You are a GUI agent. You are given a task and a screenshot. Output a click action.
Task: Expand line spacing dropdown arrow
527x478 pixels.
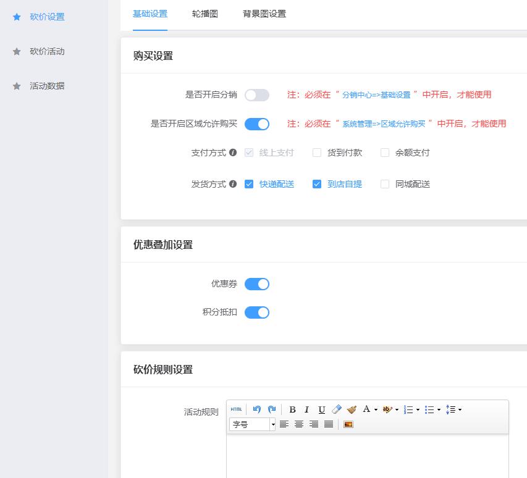460,409
